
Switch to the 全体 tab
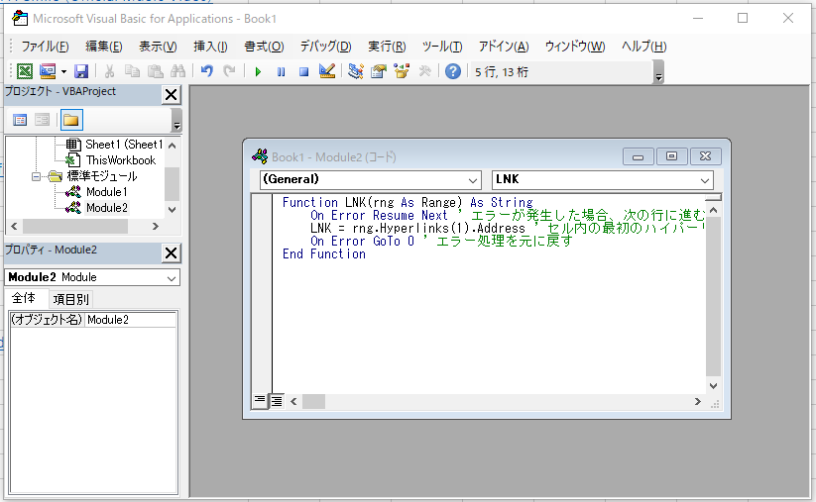pyautogui.click(x=24, y=298)
